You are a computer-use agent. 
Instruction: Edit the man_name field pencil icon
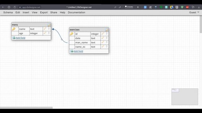coord(103,42)
